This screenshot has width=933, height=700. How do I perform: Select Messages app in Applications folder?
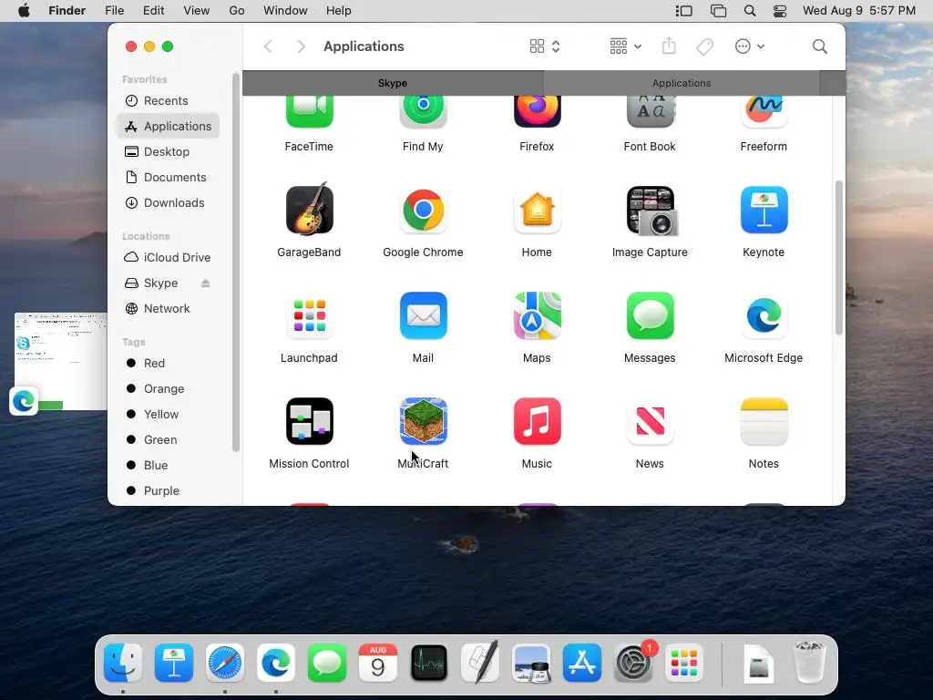tap(651, 315)
